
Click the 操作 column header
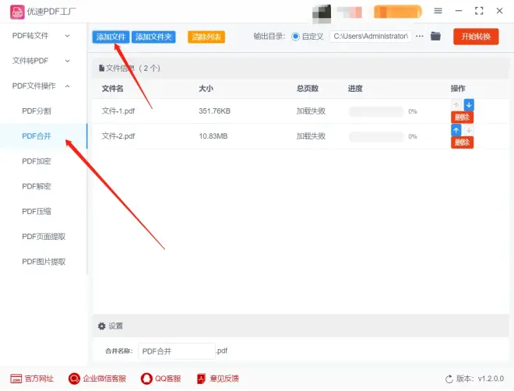tap(458, 89)
